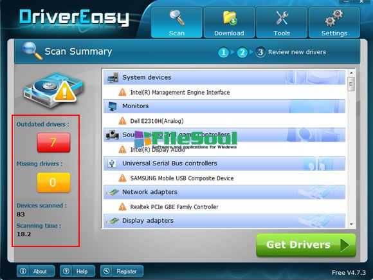Click the Get Drivers button
Image resolution: width=373 pixels, height=280 pixels.
click(x=306, y=245)
